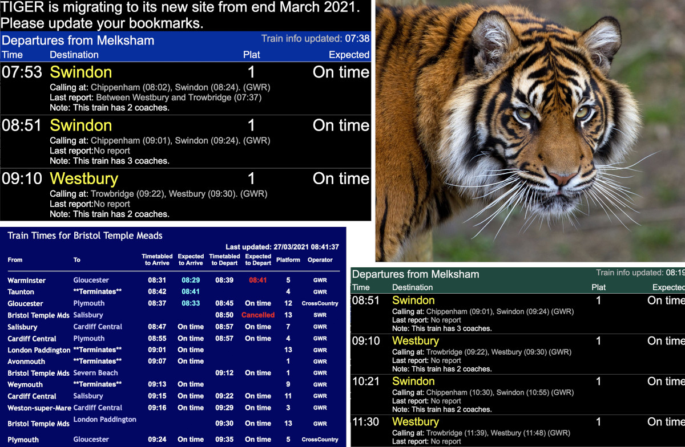Screen dimensions: 685x447
Task: Click the Platform column header
Action: point(288,260)
